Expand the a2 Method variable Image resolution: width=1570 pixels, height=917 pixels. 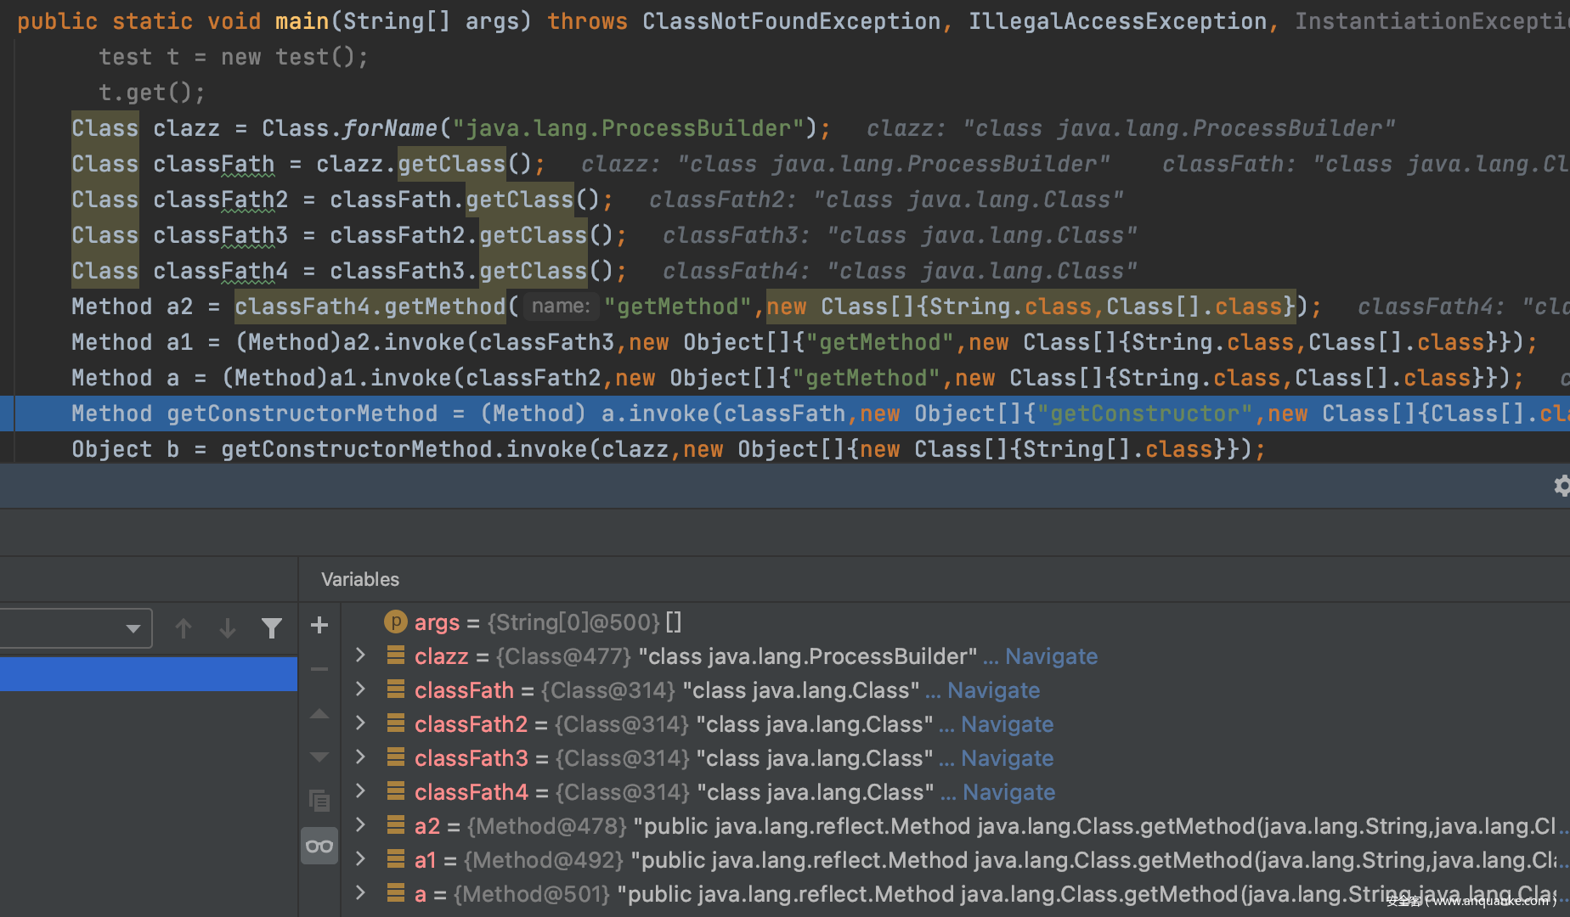coord(360,825)
